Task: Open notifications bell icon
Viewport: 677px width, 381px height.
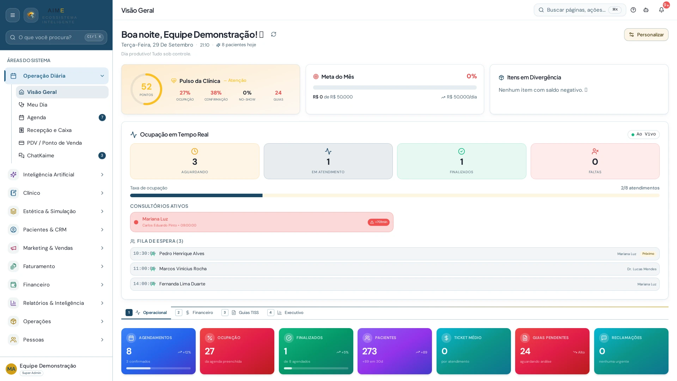Action: pos(661,10)
